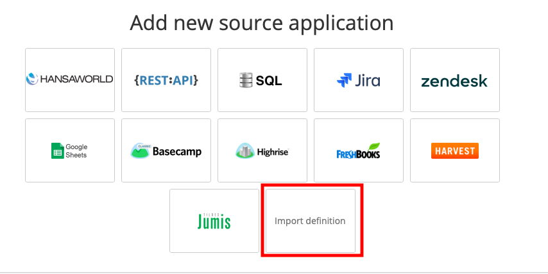Click the Google Sheets label text
The height and width of the screenshot is (274, 548).
pyautogui.click(x=76, y=151)
